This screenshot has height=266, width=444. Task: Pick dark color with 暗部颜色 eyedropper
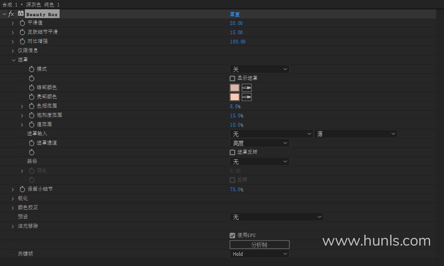247,88
